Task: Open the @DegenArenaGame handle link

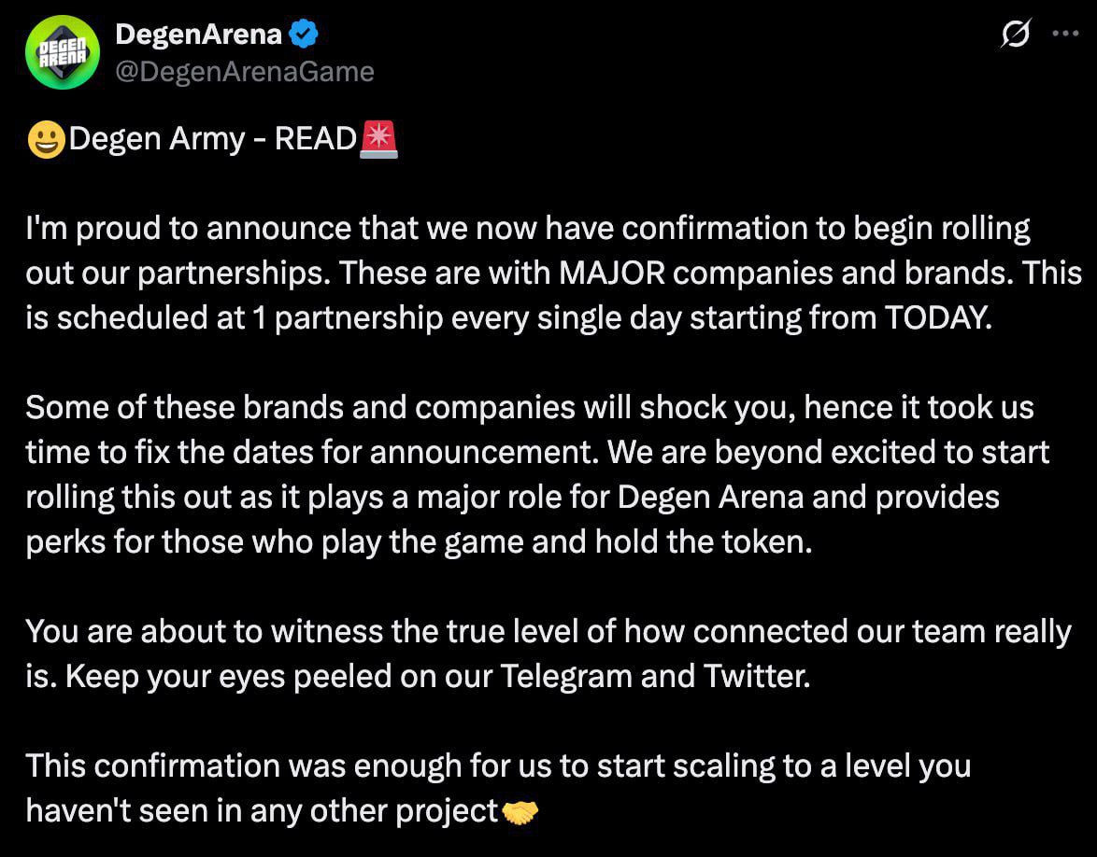Action: click(245, 71)
